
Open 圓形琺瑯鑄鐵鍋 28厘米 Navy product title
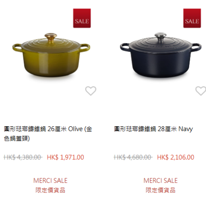pyautogui.click(x=154, y=129)
